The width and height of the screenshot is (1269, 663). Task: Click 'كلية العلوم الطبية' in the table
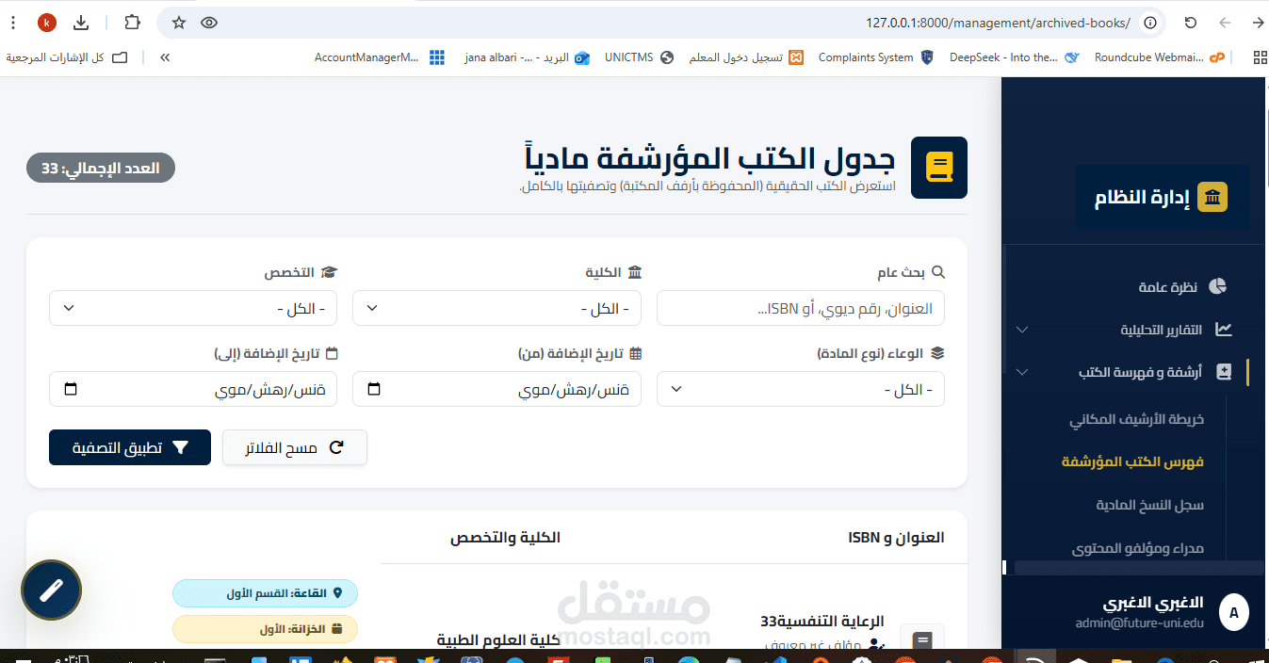pos(498,639)
